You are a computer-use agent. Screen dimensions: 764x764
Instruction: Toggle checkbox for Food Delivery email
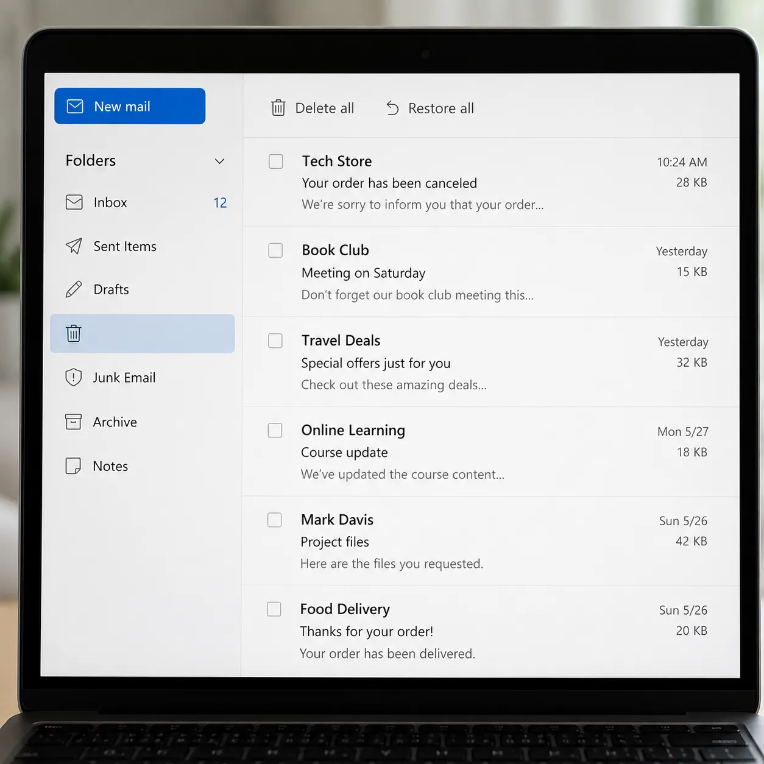tap(274, 609)
